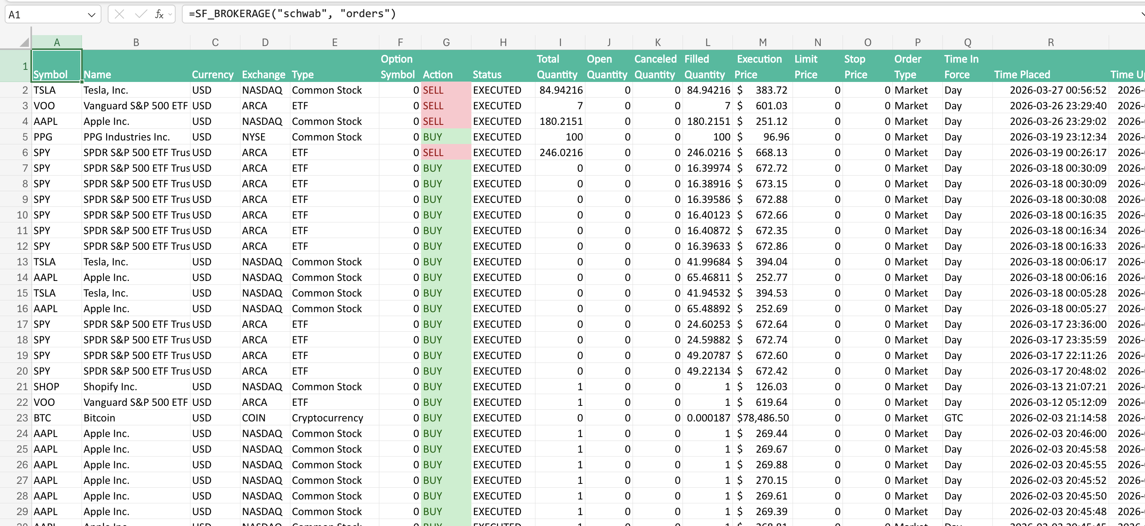Screen dimensions: 1145x526
Task: Click the 0.000187 filled quantity cell
Action: pos(708,418)
